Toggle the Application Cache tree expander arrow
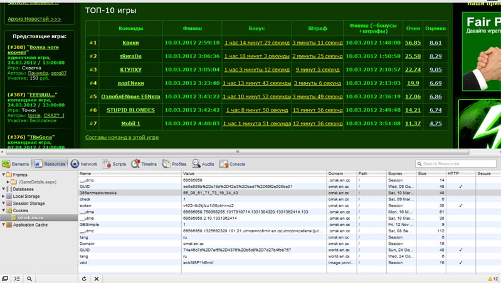Viewport: 501px width, 283px height. click(3, 225)
